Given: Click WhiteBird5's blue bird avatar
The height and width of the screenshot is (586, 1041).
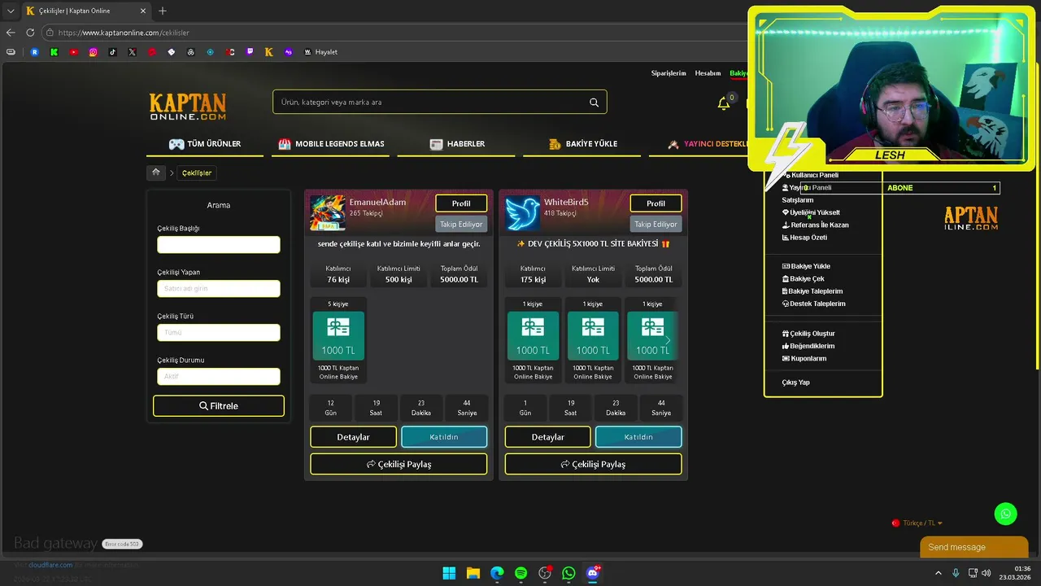Looking at the screenshot, I should [x=522, y=212].
